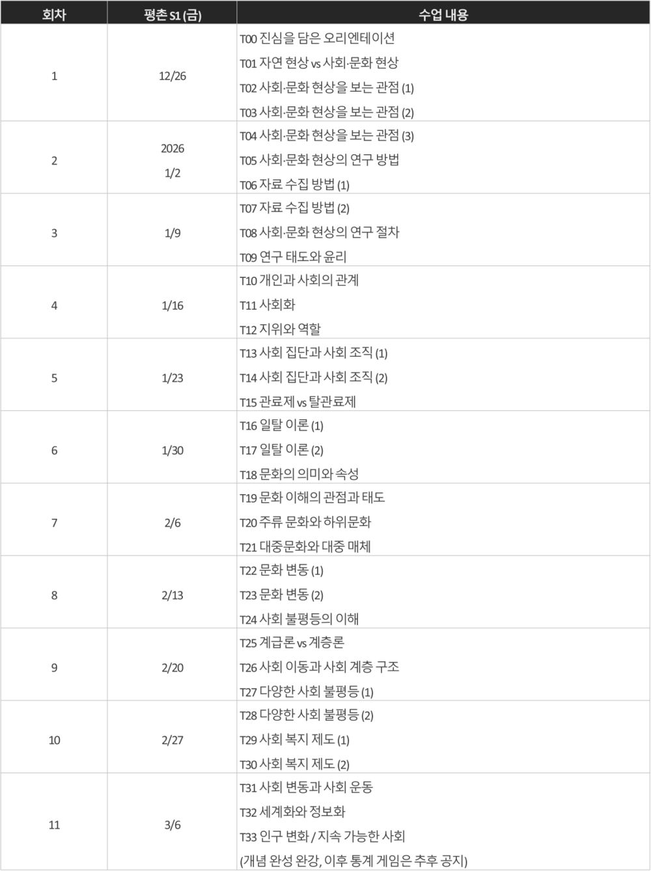Click the 평촌 S1 (금) column header

173,14
